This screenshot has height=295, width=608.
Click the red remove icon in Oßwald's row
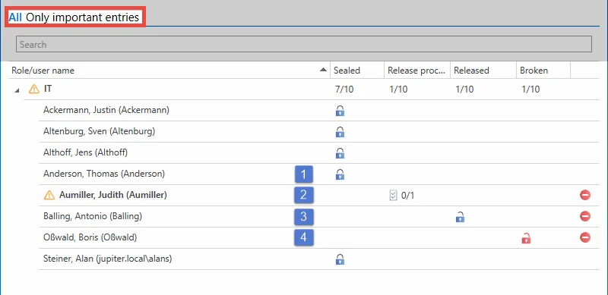[585, 237]
